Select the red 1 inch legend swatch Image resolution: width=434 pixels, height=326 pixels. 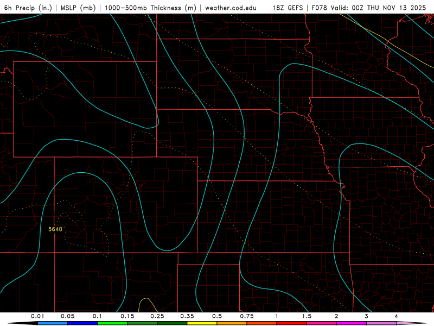(x=292, y=323)
